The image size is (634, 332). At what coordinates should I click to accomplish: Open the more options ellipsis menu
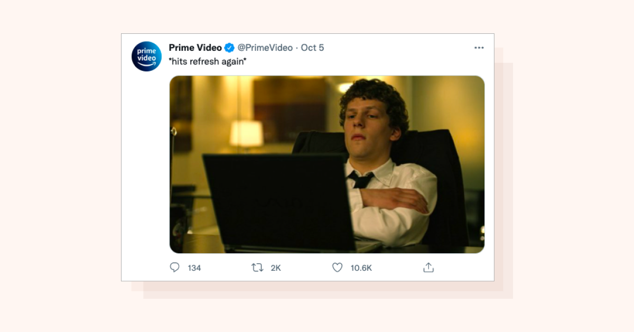[x=479, y=48]
